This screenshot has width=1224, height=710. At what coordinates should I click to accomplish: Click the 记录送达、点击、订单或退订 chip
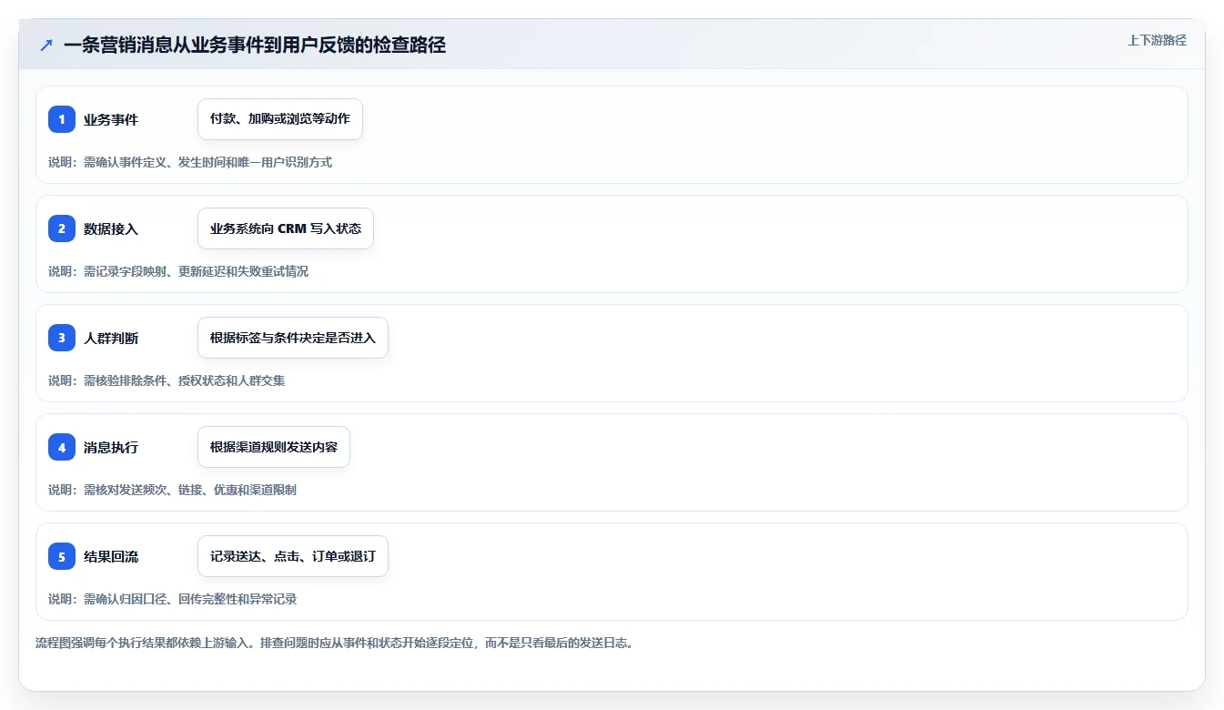click(x=293, y=556)
